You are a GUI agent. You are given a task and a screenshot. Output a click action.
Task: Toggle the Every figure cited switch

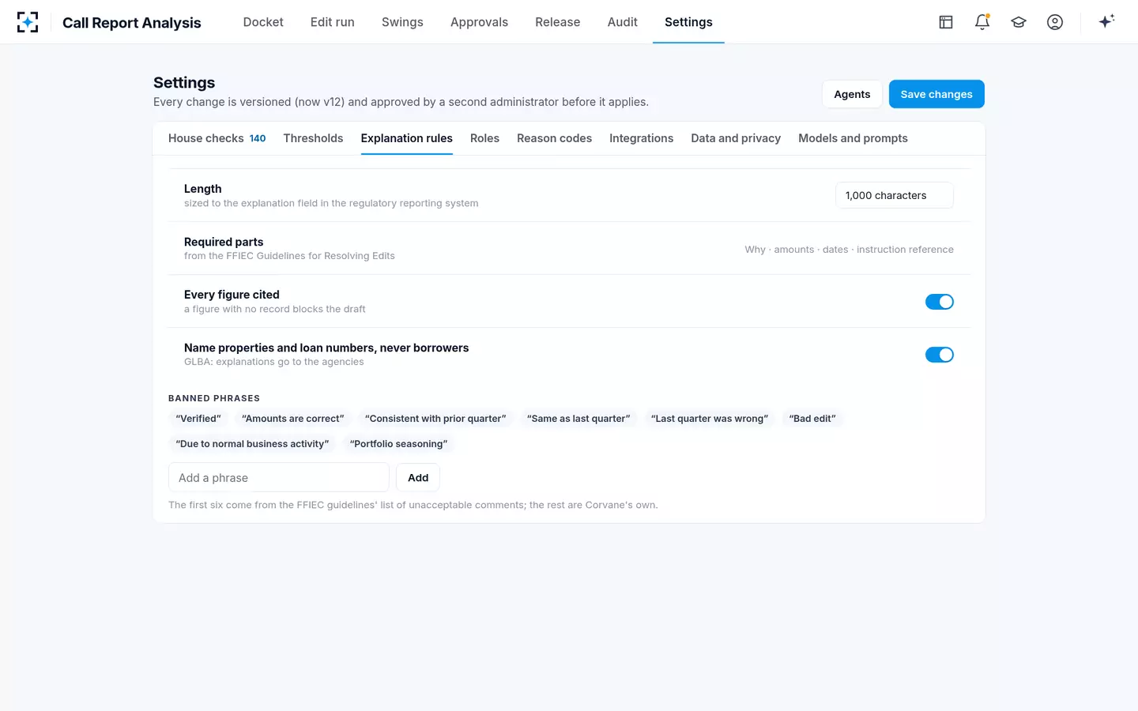(x=940, y=302)
